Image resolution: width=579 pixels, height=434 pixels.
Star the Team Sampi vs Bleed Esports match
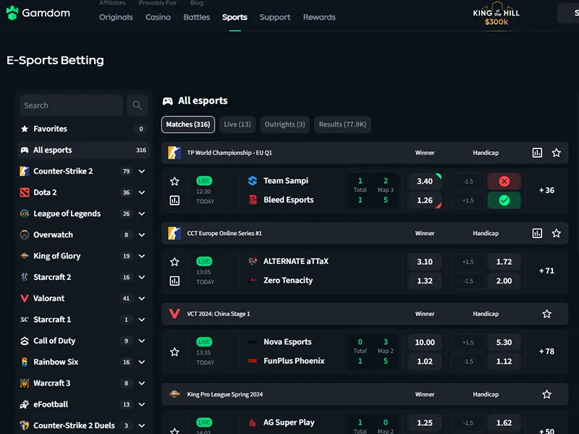[x=174, y=182]
